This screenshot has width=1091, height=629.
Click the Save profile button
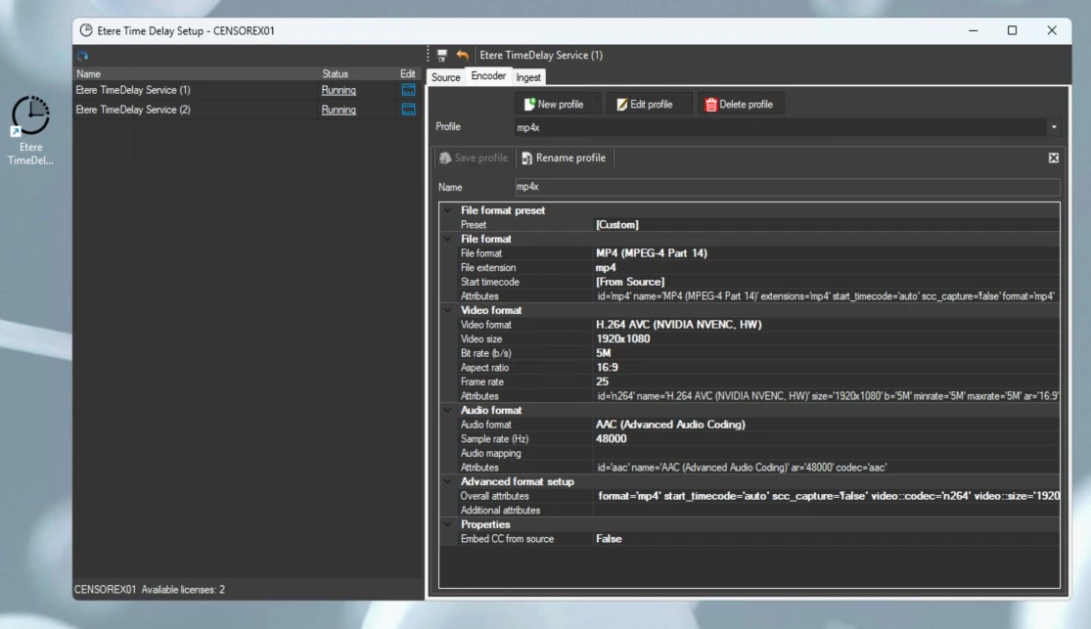(474, 157)
